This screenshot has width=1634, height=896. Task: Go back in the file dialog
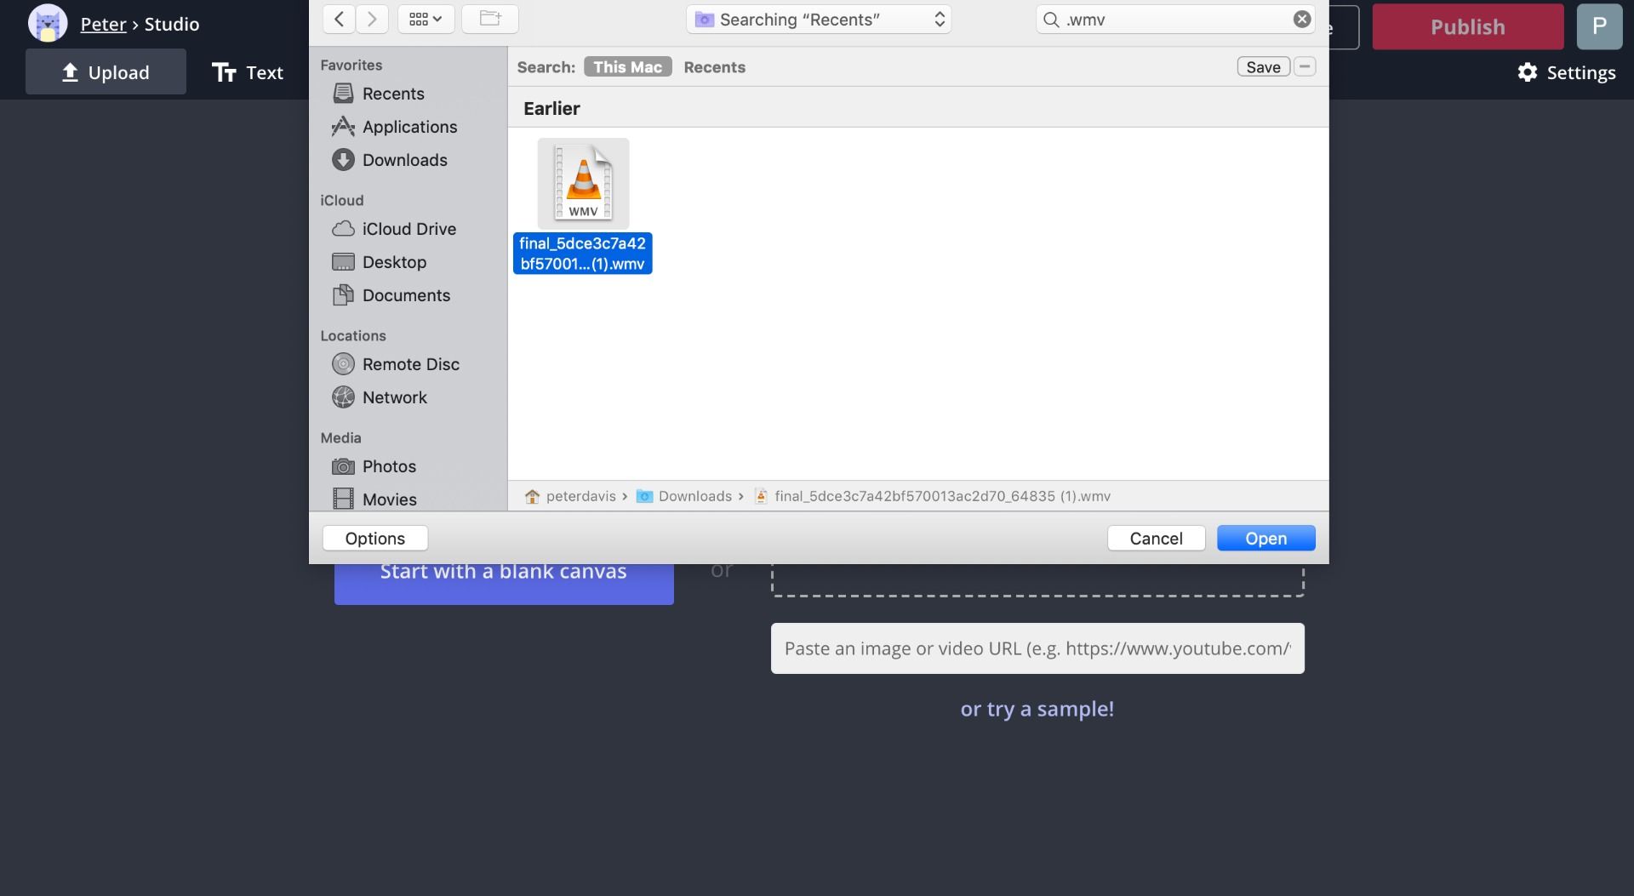(339, 19)
